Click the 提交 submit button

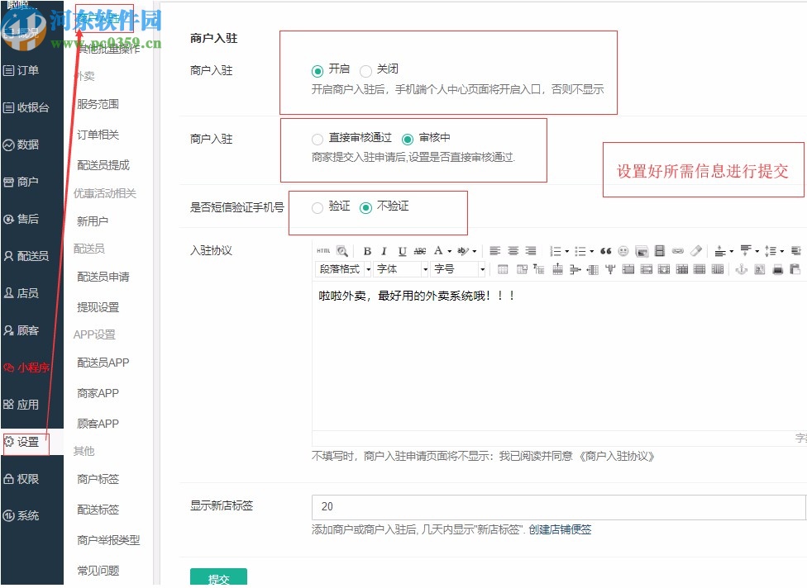tap(218, 578)
